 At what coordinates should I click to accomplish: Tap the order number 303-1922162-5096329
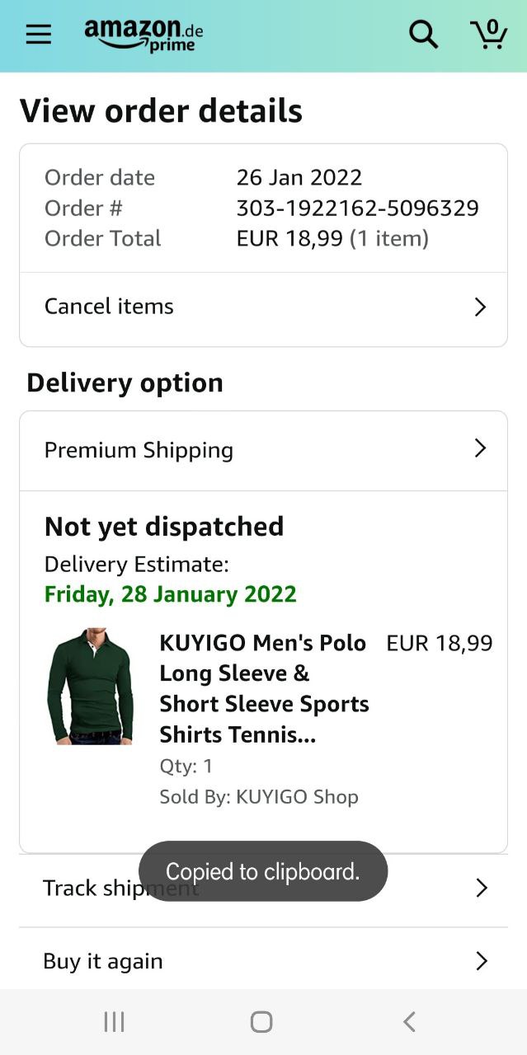click(x=357, y=208)
